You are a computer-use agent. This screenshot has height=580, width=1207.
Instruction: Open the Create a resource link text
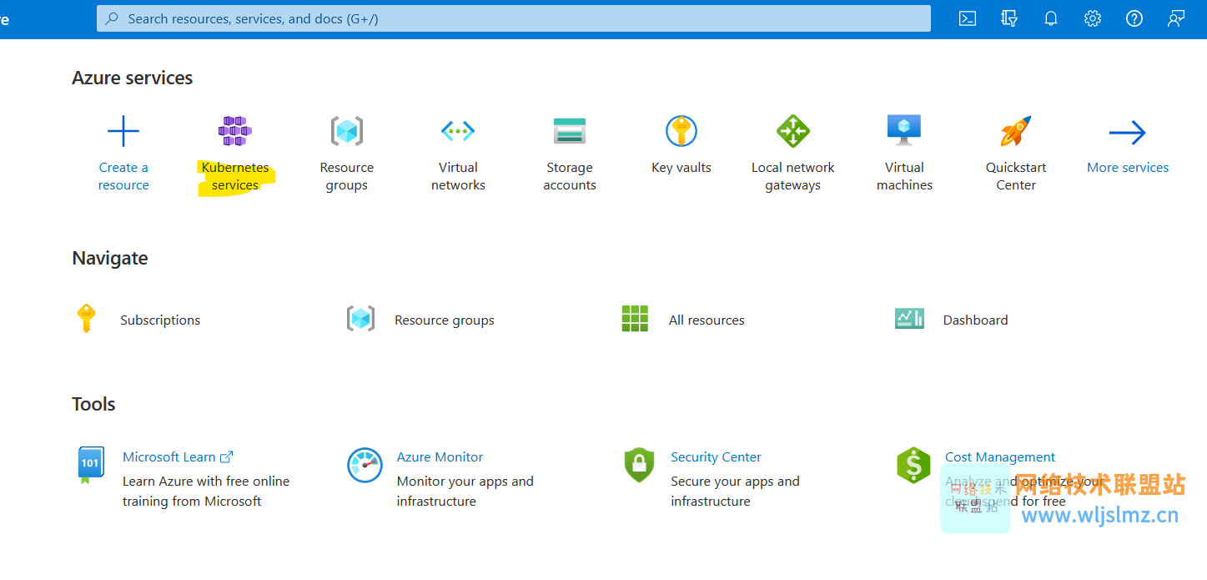pyautogui.click(x=123, y=176)
